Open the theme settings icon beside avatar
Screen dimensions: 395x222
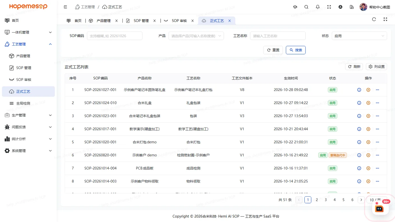pyautogui.click(x=352, y=7)
